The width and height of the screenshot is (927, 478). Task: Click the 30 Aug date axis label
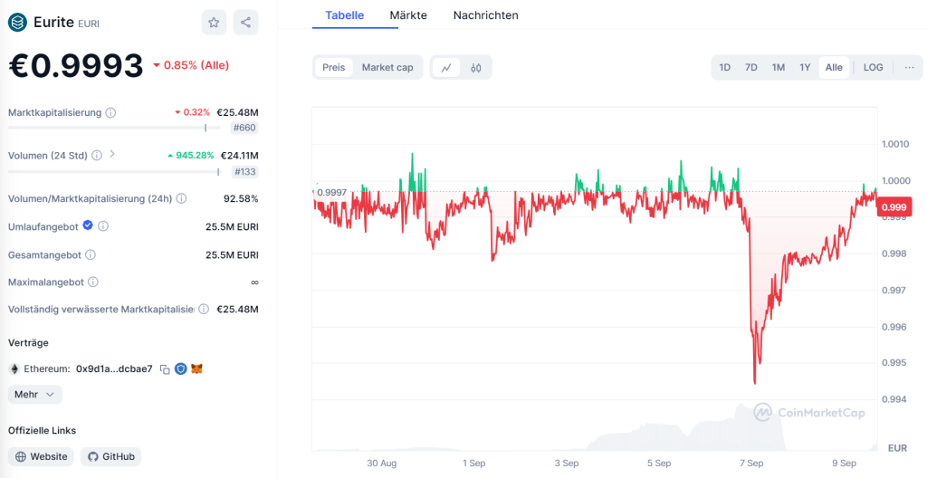(381, 464)
